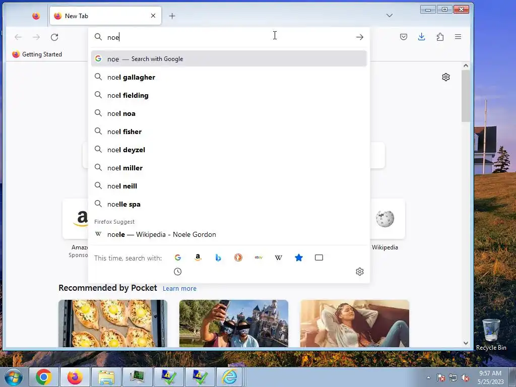Viewport: 516px width, 387px height.
Task: Open the Extensions puzzle icon
Action: [440, 37]
